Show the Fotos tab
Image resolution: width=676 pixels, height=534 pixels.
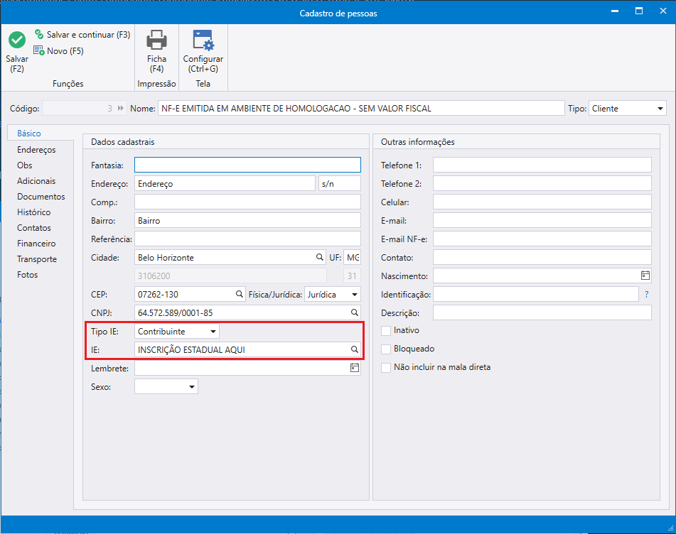27,275
